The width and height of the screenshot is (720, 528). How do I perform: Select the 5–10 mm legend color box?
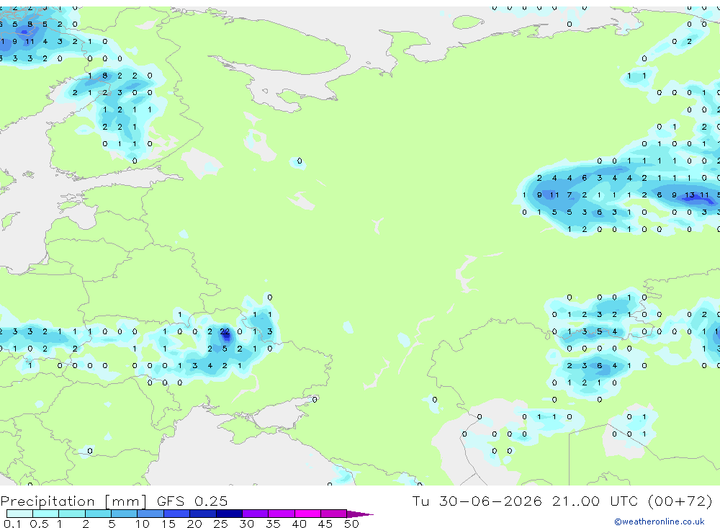point(125,514)
